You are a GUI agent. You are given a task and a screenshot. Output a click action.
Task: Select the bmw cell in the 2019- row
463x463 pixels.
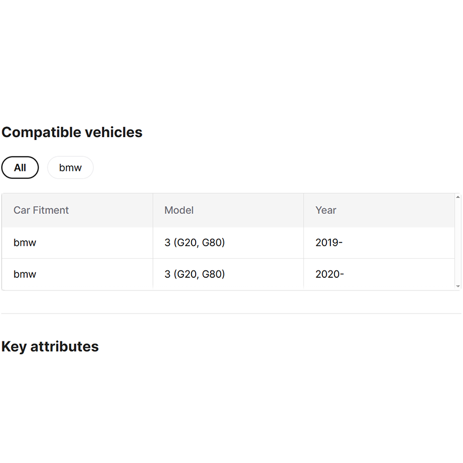[x=25, y=242]
